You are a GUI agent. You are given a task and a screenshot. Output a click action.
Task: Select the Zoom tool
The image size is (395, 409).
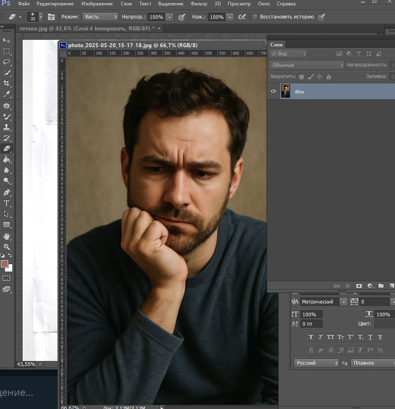tap(7, 247)
